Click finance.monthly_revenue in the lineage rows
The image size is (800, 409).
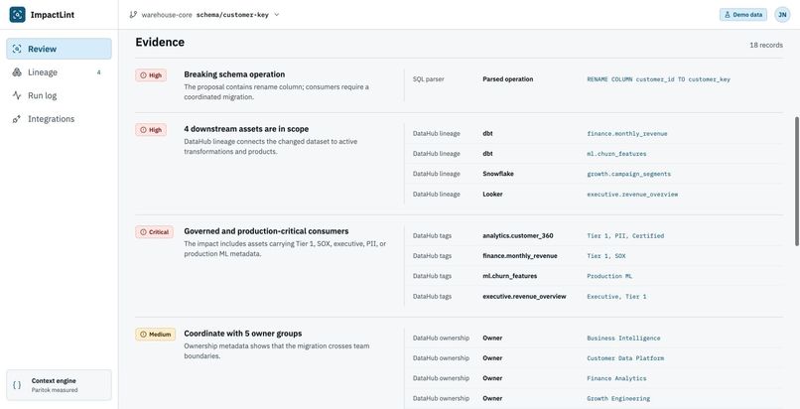click(627, 134)
